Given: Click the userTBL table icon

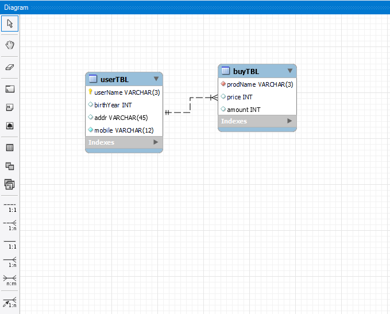Looking at the screenshot, I should pyautogui.click(x=93, y=79).
